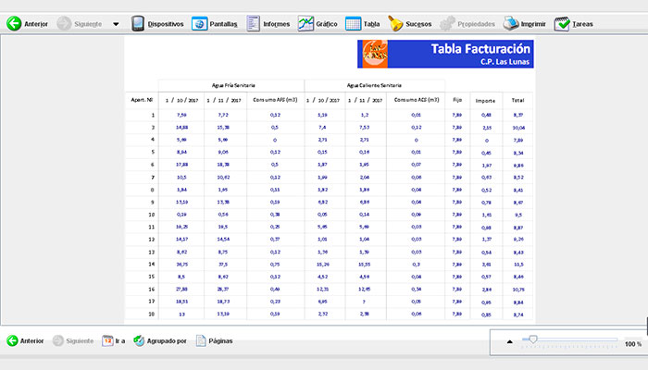Open the Informes report icon
This screenshot has width=648, height=370.
pyautogui.click(x=253, y=23)
